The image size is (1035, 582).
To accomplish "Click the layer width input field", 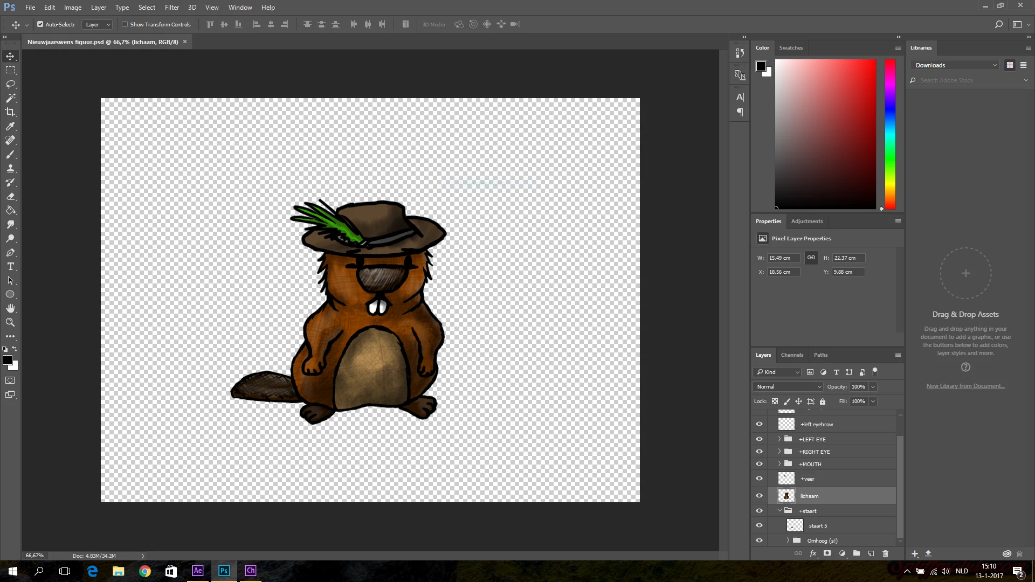I will pos(783,258).
